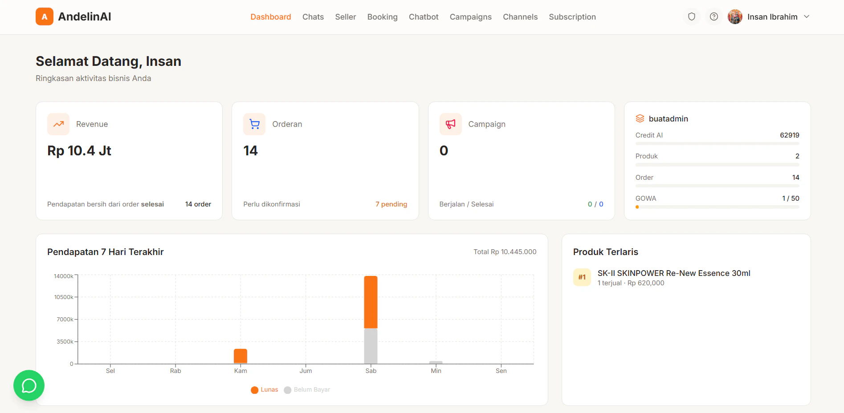Click the Credit AI progress bar
This screenshot has width=844, height=413.
click(717, 144)
